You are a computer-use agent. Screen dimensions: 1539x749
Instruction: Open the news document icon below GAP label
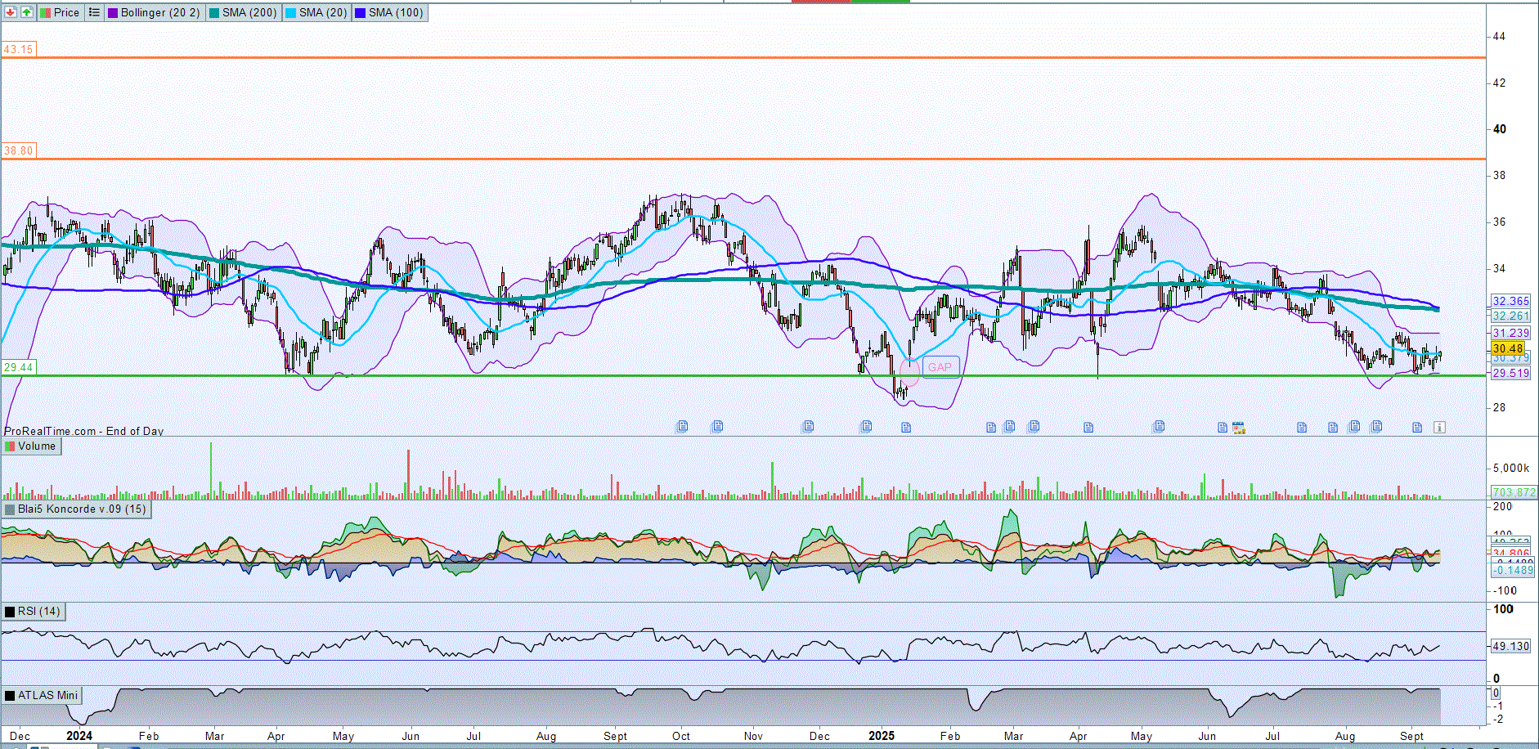905,428
